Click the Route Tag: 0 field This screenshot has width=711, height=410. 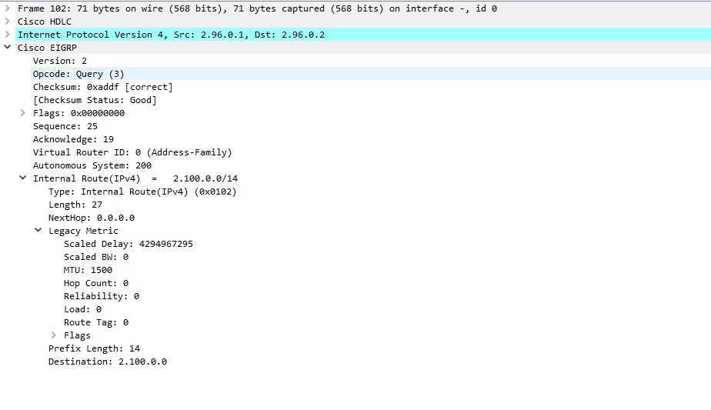pyautogui.click(x=96, y=323)
